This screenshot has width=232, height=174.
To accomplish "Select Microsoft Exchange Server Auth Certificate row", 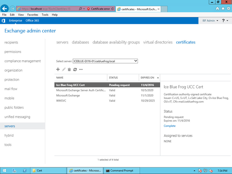I will (107, 90).
